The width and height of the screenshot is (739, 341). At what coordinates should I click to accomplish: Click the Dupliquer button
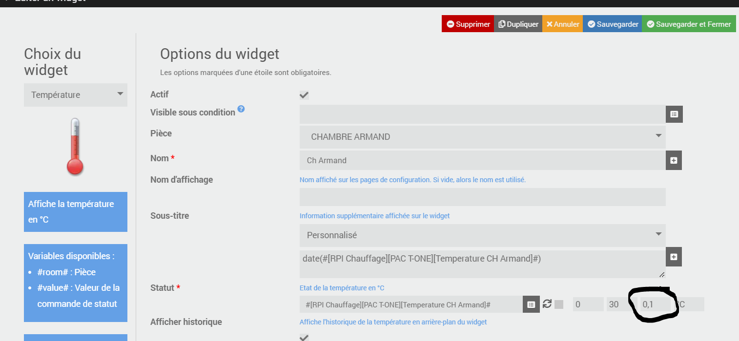tap(518, 24)
